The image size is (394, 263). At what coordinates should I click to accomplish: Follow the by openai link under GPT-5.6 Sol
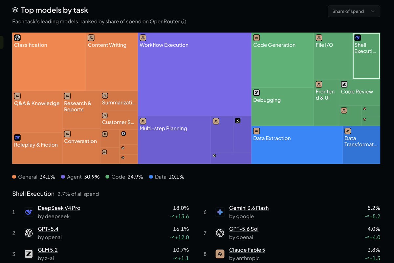[x=241, y=237]
